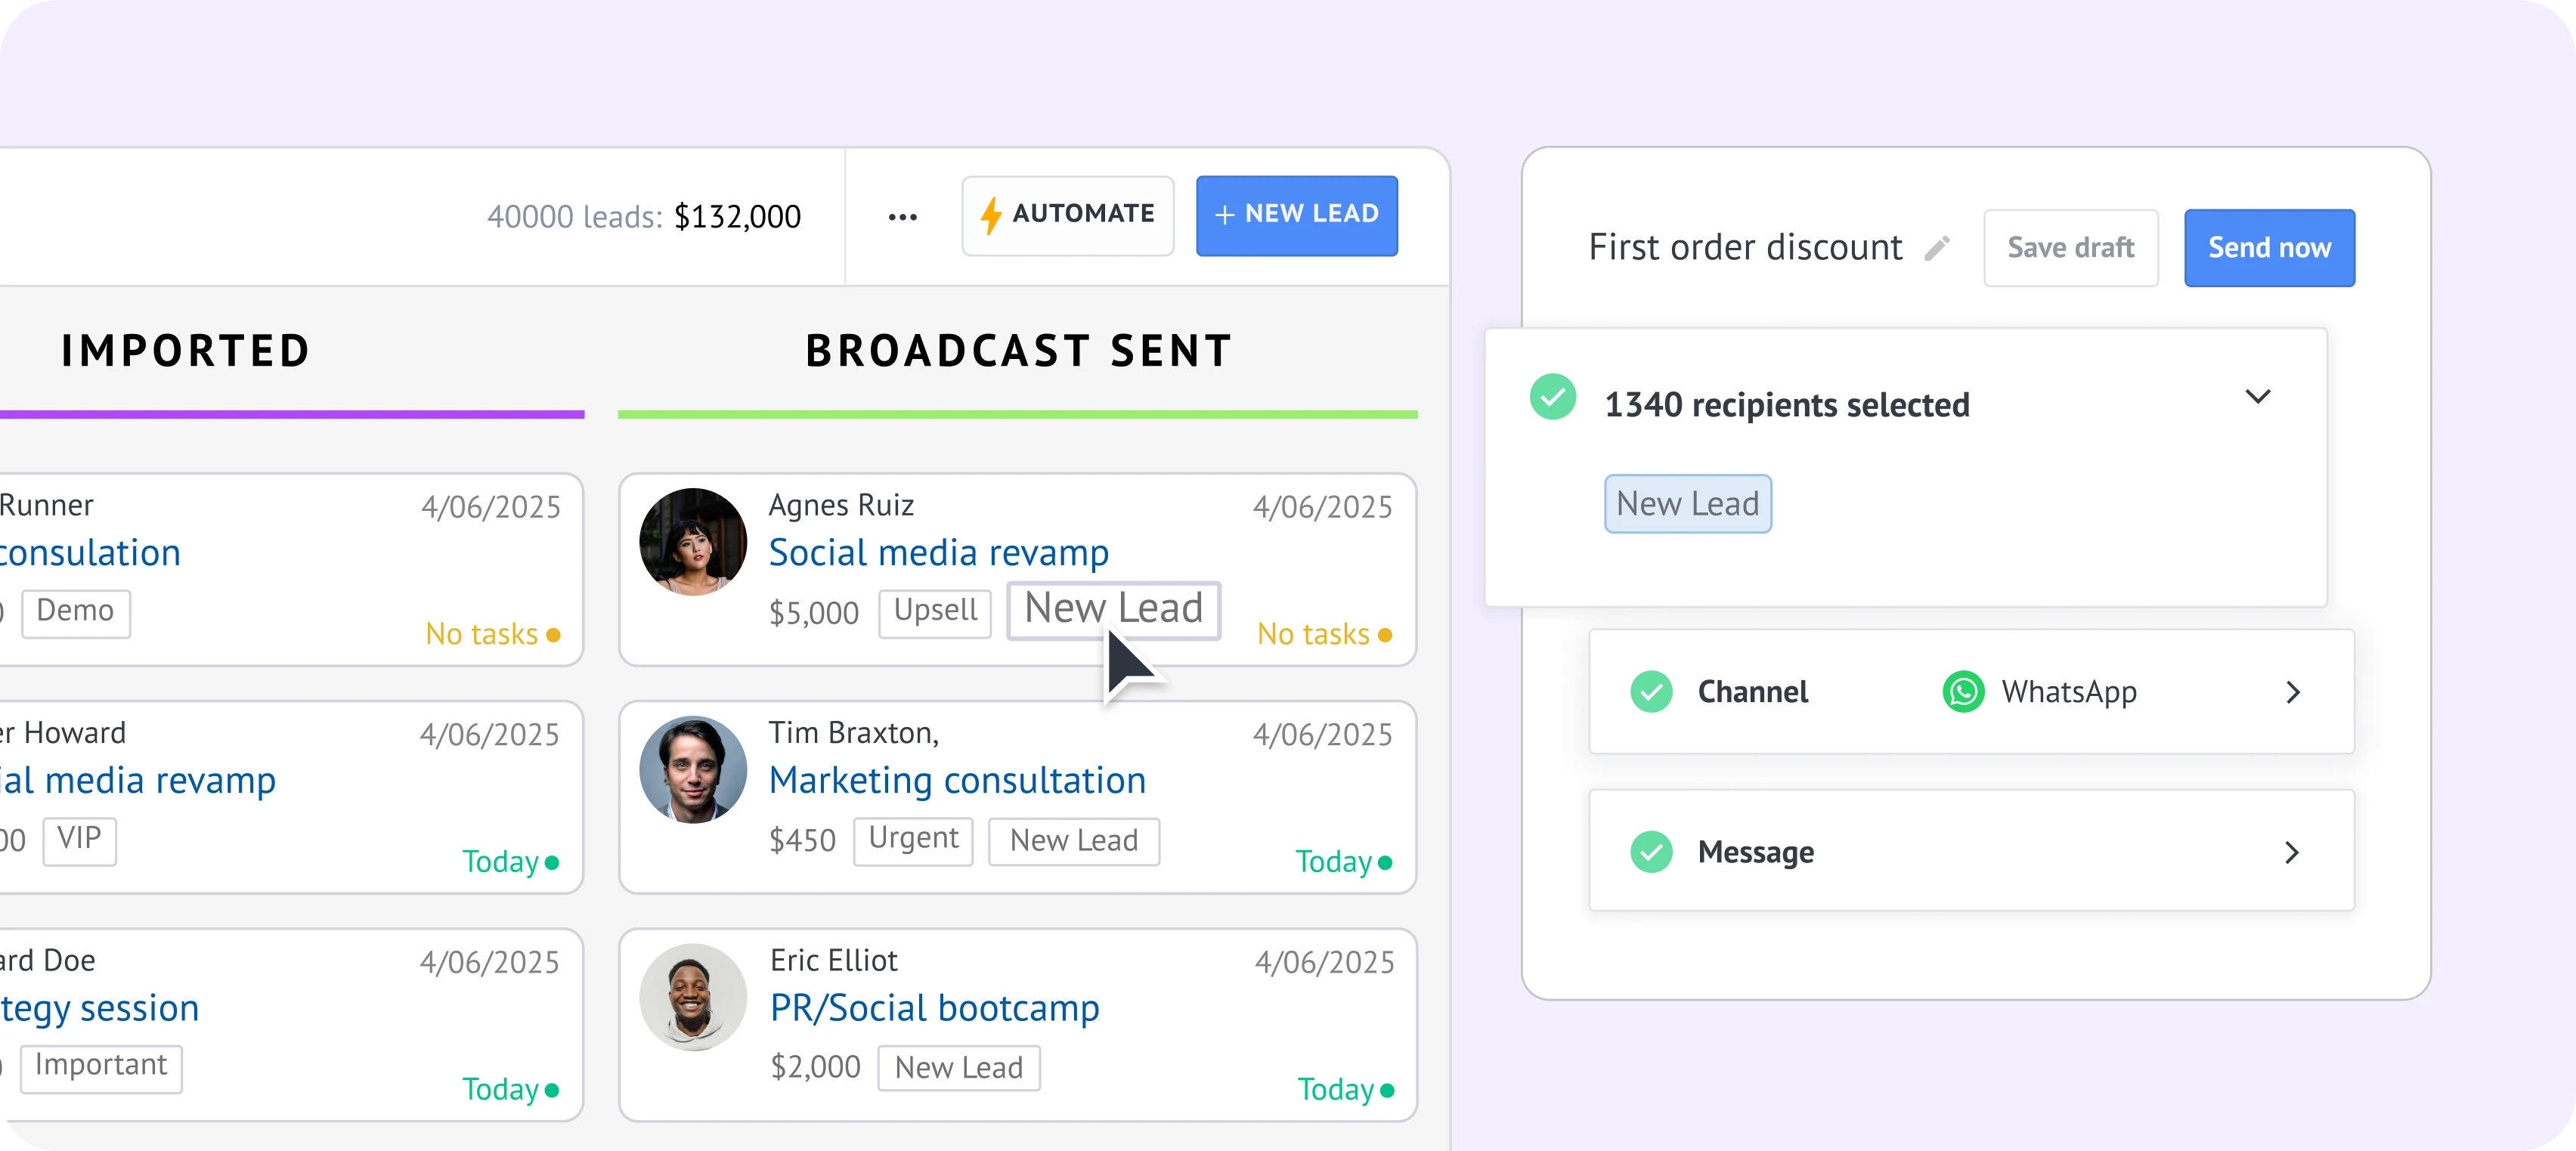Select the IMPORTED column header
The width and height of the screenshot is (2576, 1151).
click(x=186, y=351)
